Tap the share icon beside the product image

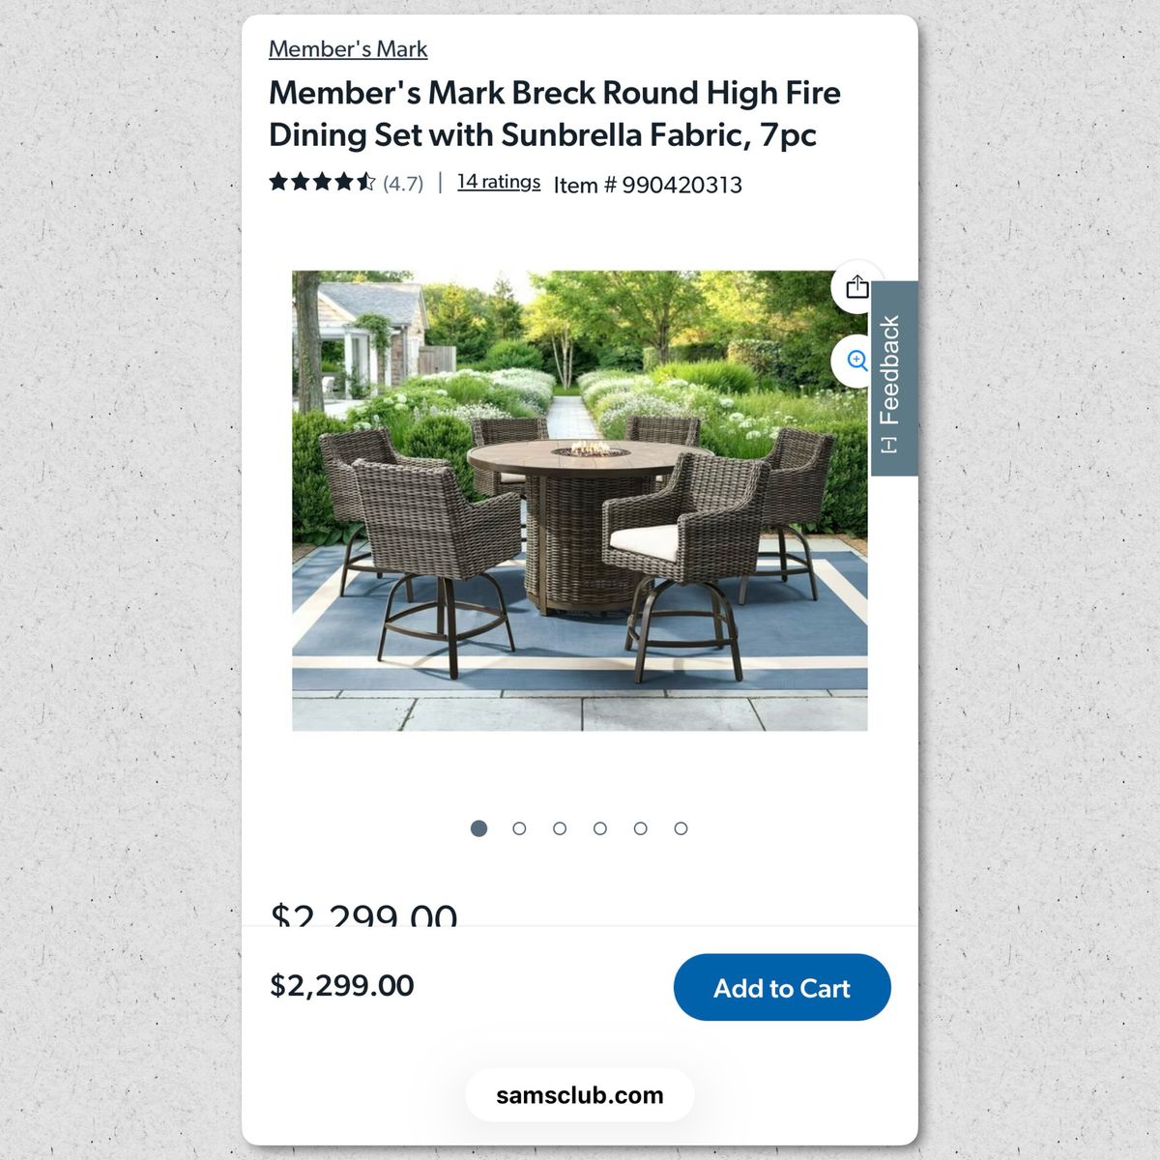856,287
